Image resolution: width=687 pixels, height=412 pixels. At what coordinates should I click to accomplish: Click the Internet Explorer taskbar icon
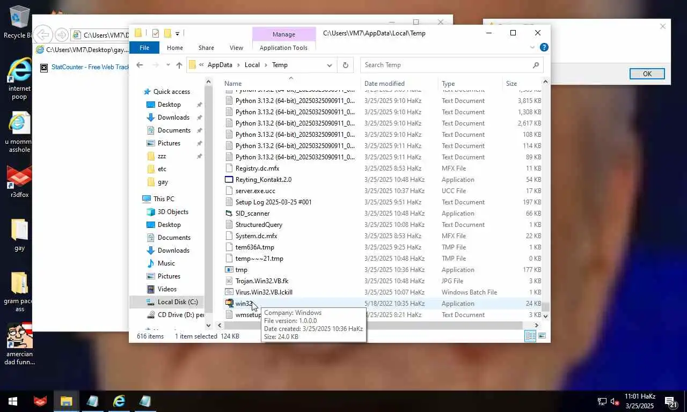point(119,401)
